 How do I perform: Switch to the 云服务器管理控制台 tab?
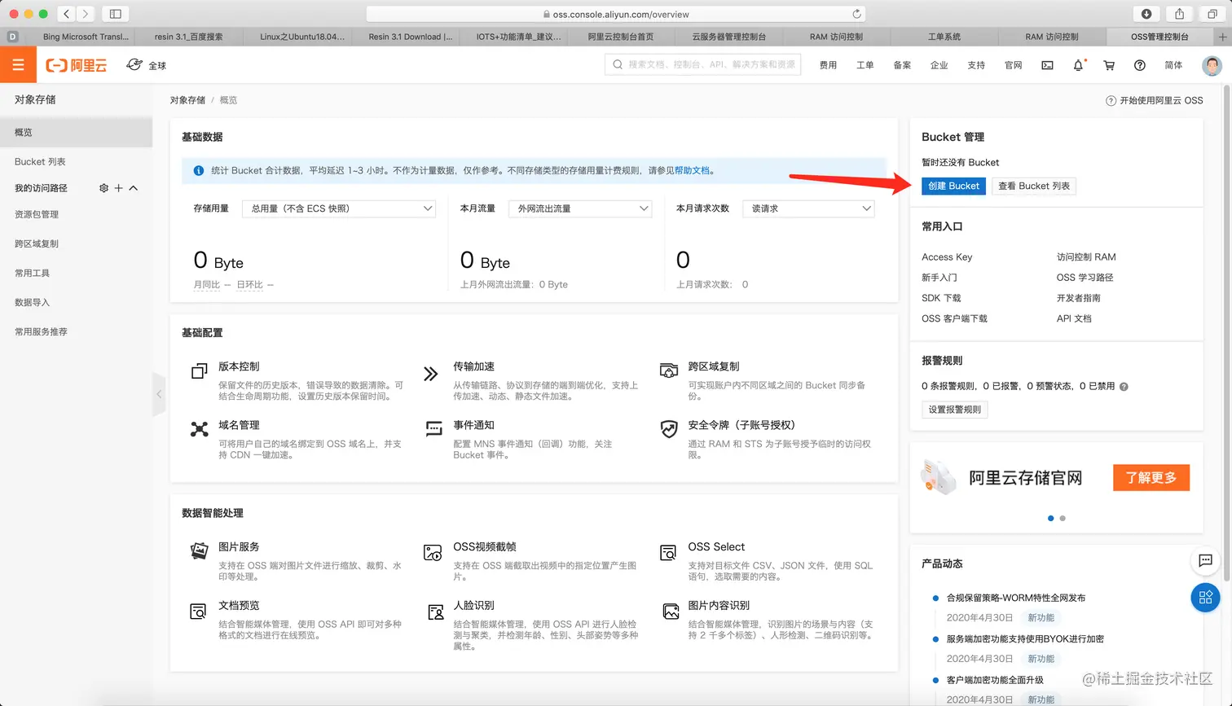point(728,37)
